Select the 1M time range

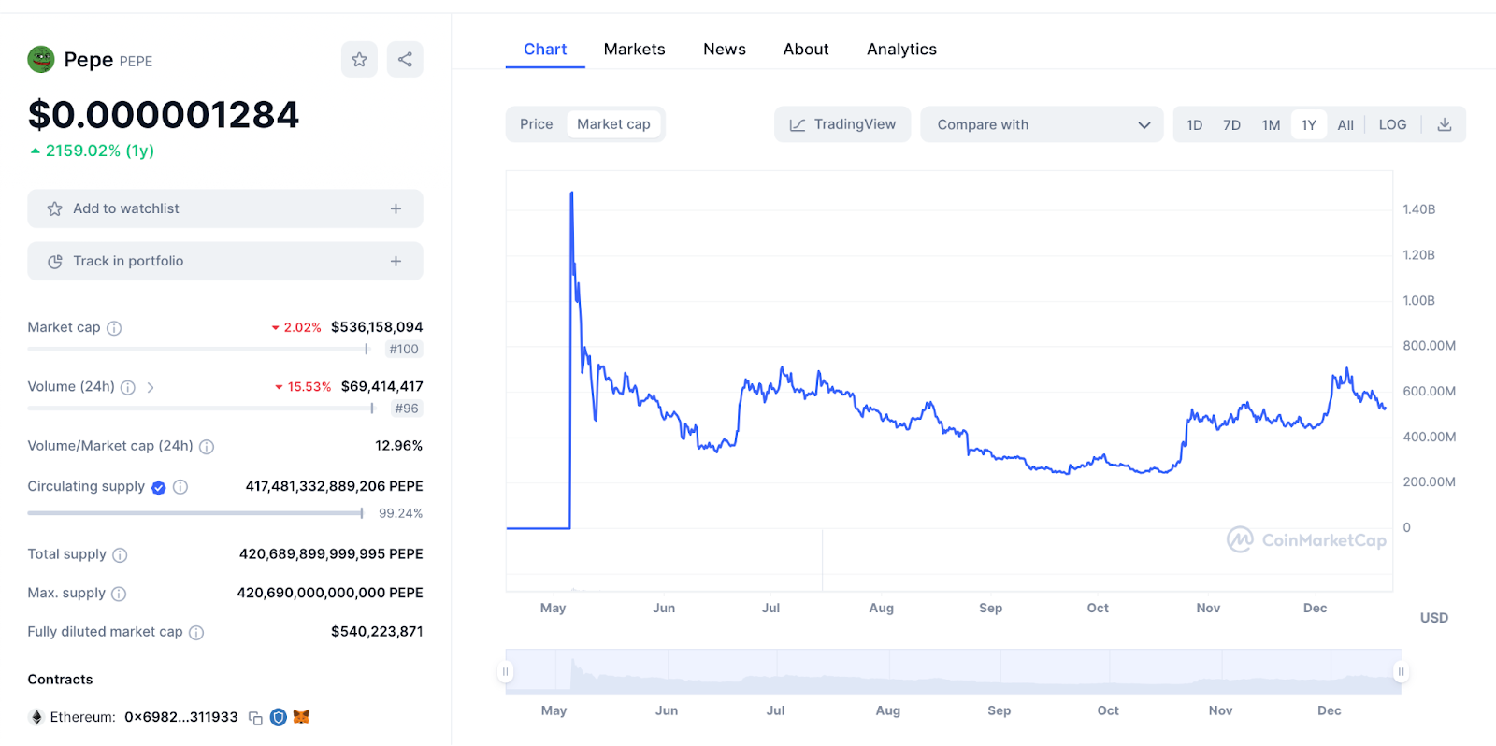coord(1271,124)
